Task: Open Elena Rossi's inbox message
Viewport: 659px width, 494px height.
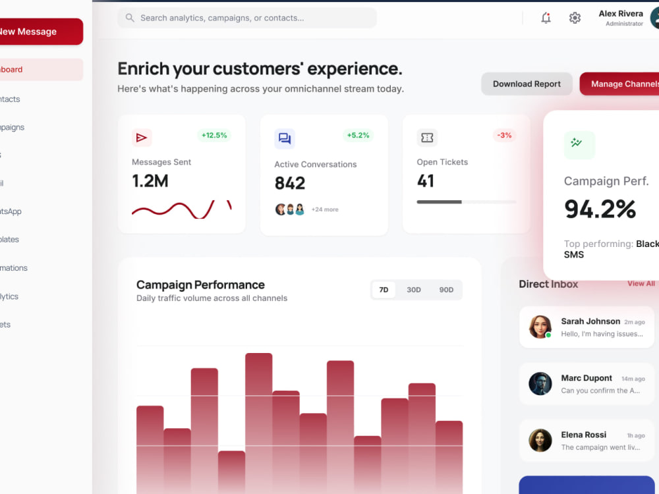Action: (x=587, y=441)
